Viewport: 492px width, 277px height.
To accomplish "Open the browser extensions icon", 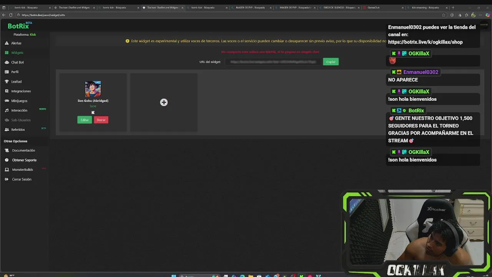I will 452,15.
